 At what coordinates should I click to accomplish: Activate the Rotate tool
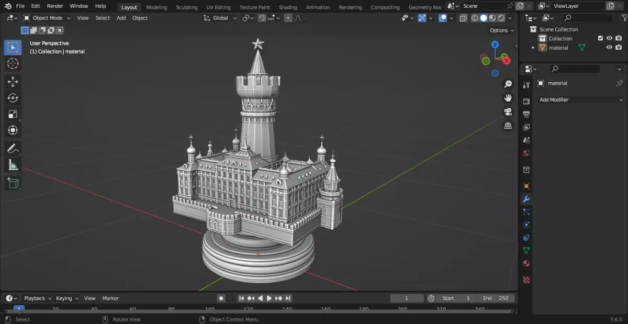(x=13, y=98)
